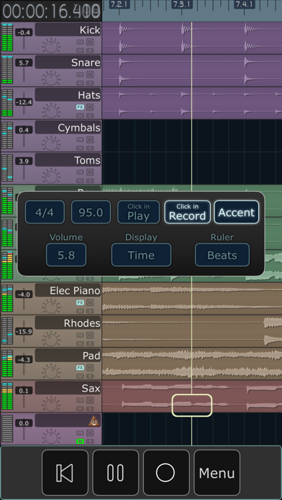Select the Cymbals track name

[68, 127]
